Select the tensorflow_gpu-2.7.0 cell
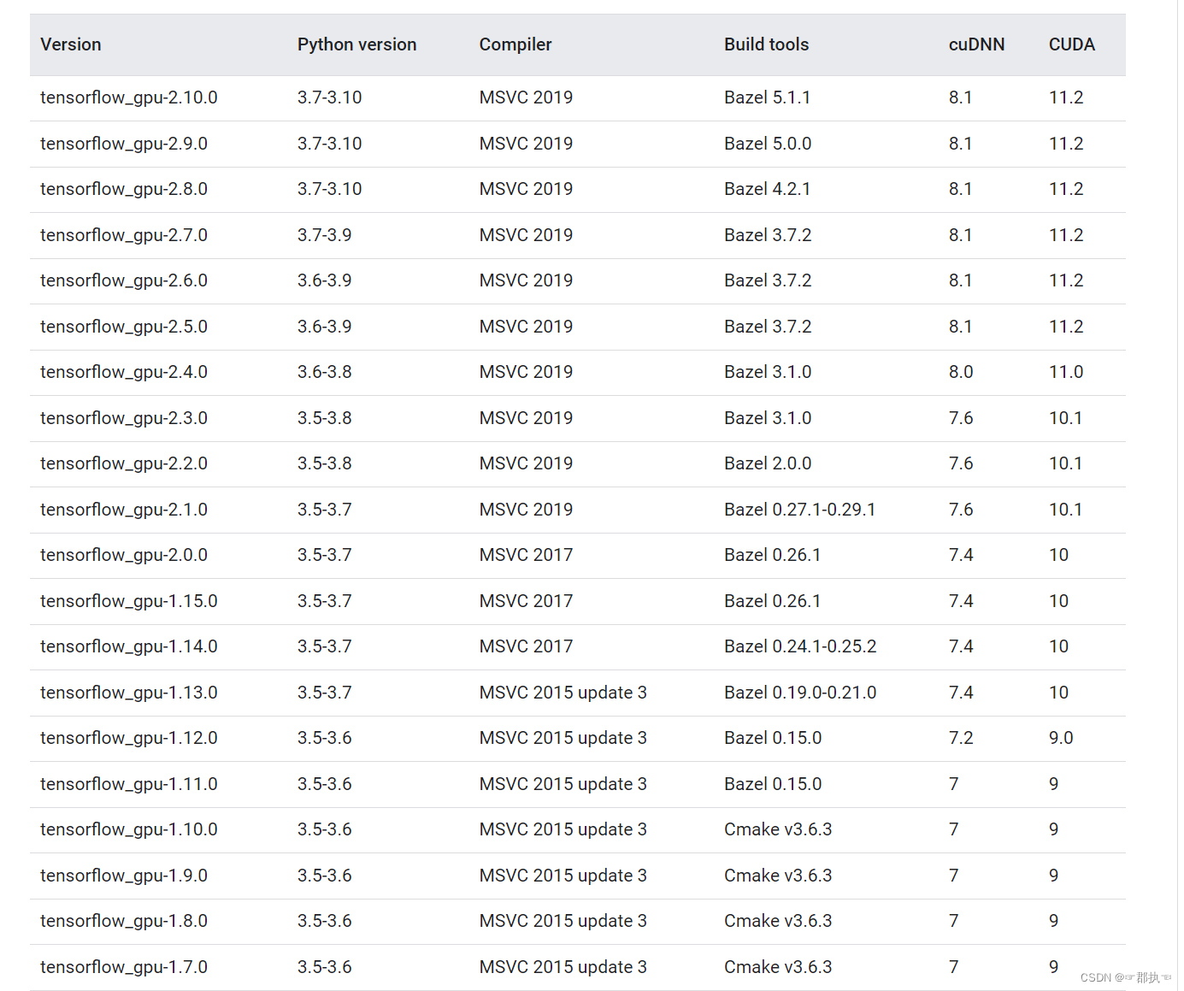 [124, 235]
